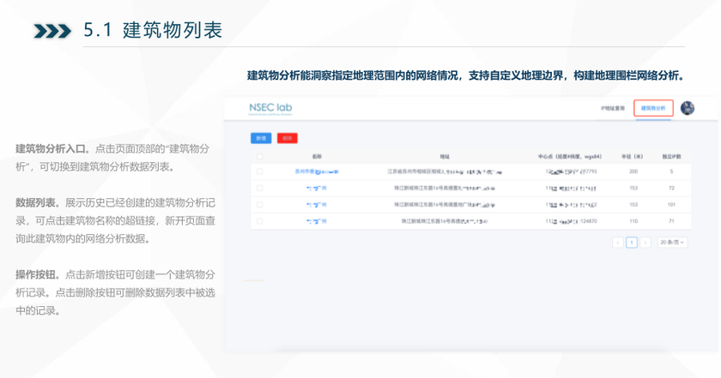Go to the next page arrow
This screenshot has height=378, width=721.
pyautogui.click(x=645, y=243)
